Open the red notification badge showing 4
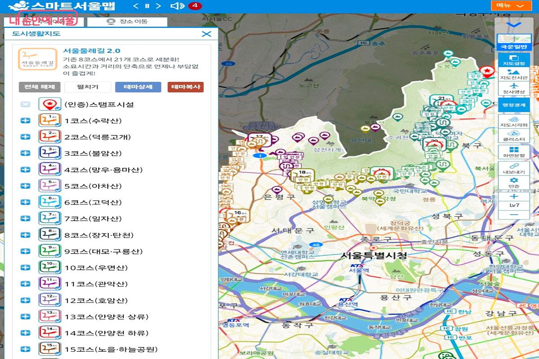Viewport: 539px width, 359px height. 195,6
